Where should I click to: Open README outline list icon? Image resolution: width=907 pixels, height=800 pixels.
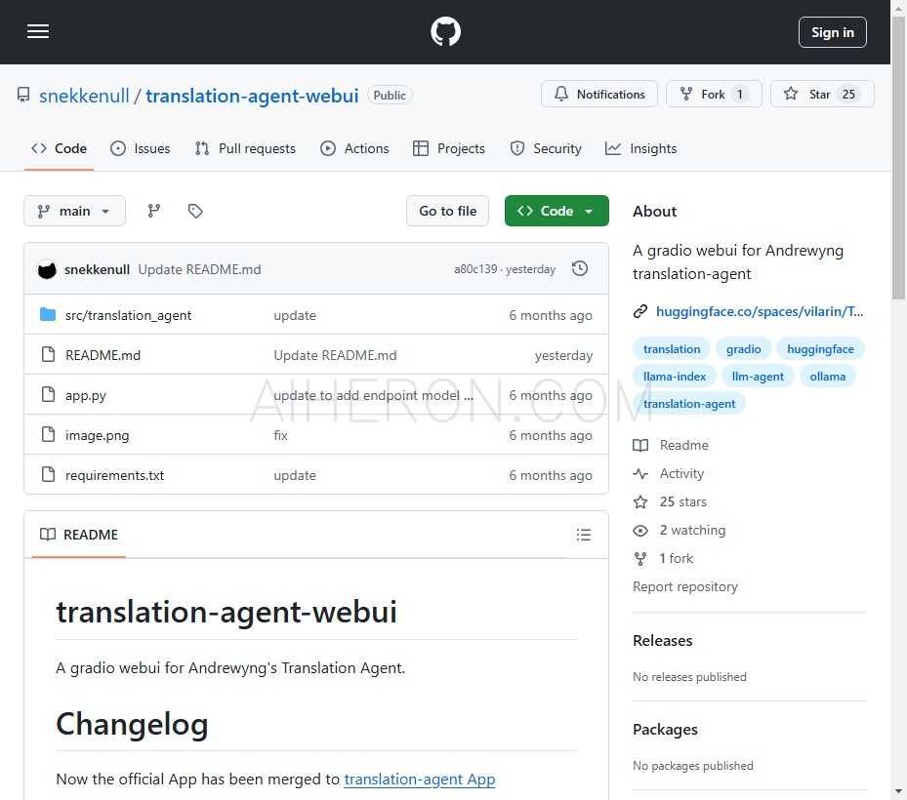pos(584,535)
